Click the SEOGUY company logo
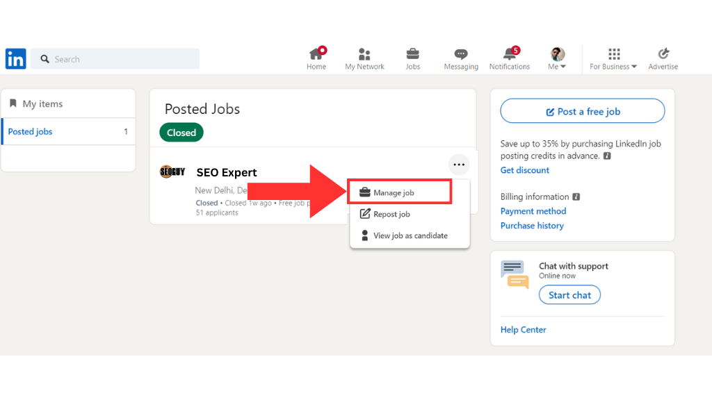 [172, 172]
